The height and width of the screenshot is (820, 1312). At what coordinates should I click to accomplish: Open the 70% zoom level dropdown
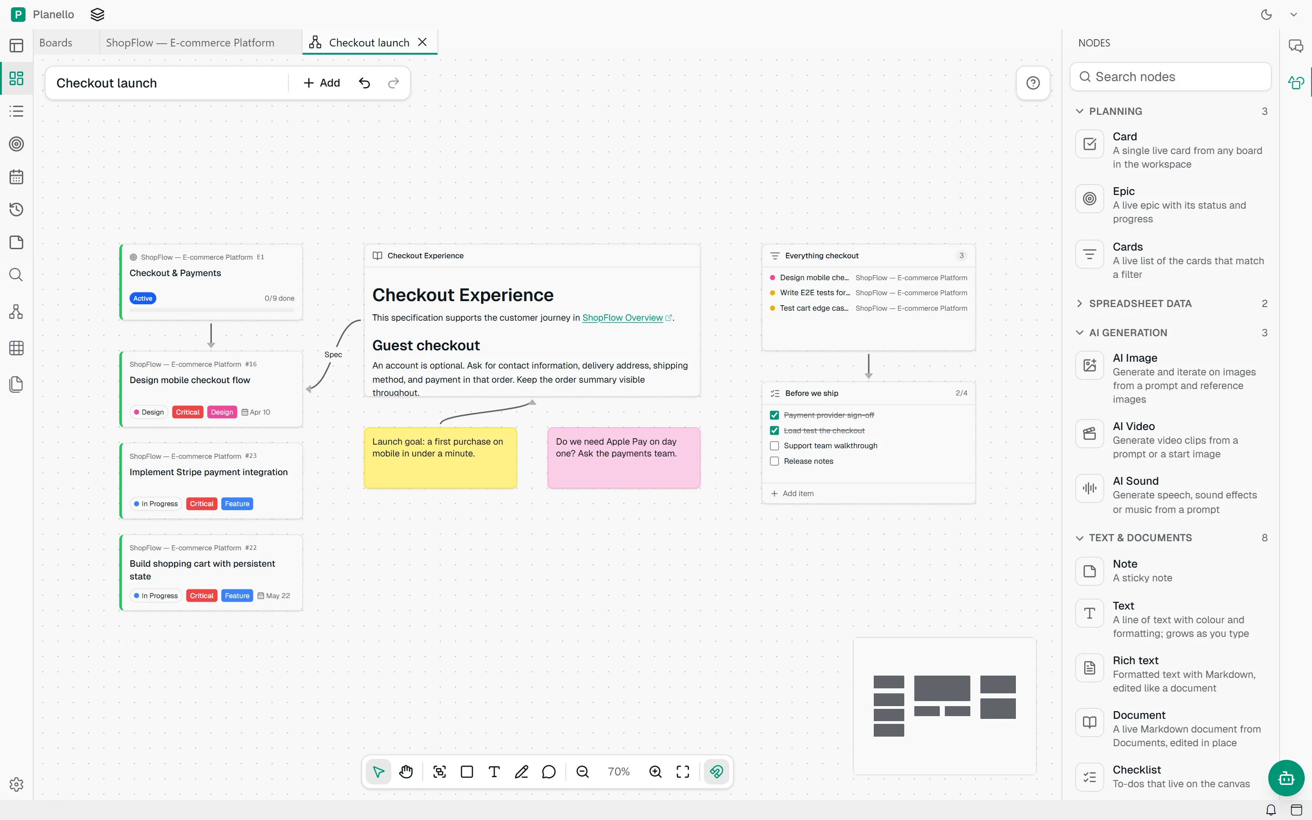click(619, 772)
